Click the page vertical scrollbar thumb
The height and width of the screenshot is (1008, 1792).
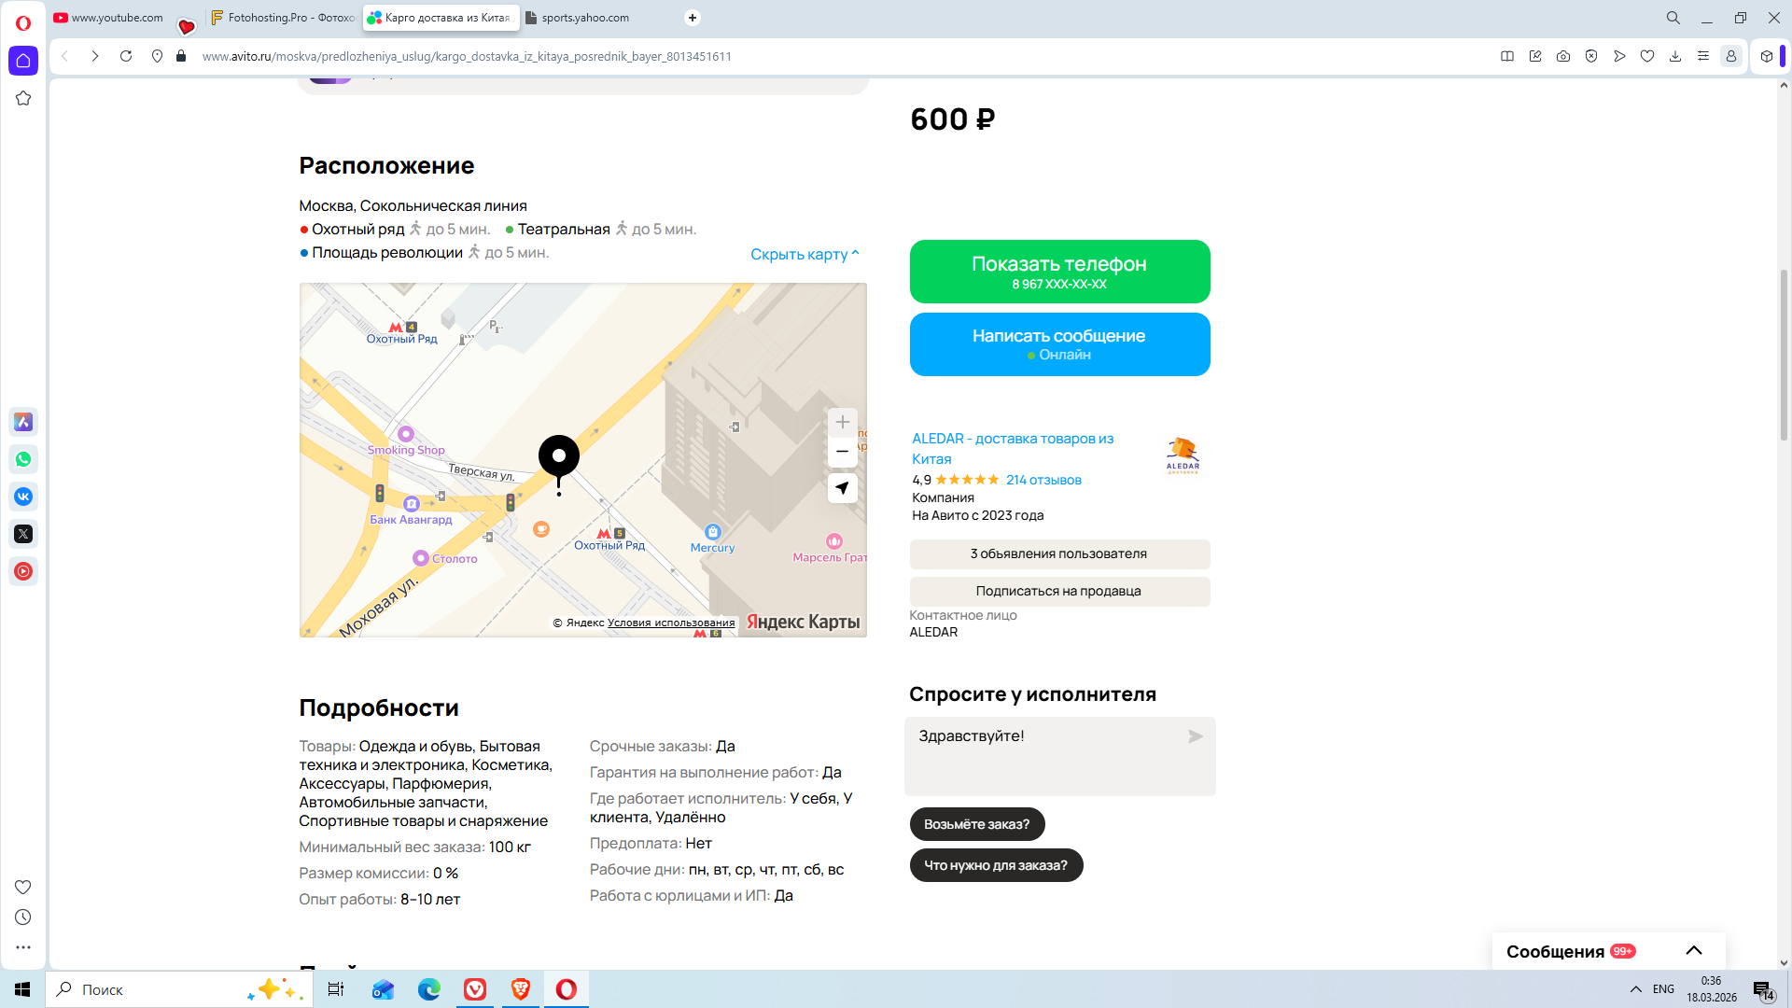click(x=1784, y=355)
